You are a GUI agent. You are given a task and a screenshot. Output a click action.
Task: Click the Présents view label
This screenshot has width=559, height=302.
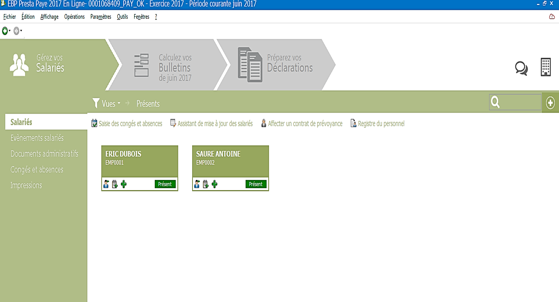coord(148,104)
